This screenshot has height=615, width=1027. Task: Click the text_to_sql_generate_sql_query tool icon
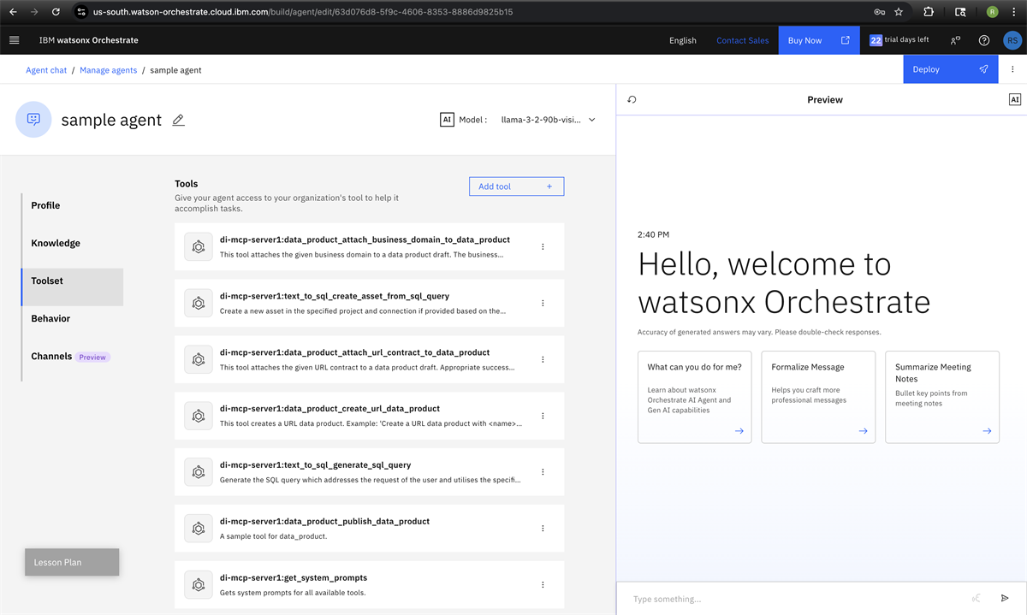click(x=199, y=472)
